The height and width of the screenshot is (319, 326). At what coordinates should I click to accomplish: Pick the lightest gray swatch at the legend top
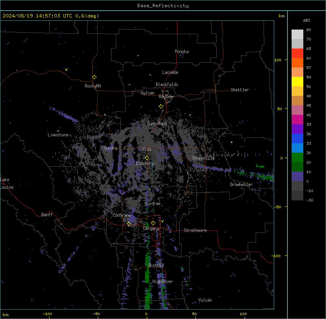(297, 34)
